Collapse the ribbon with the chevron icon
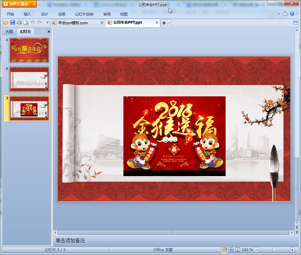Viewport: 301px width, 255px height. (x=279, y=14)
